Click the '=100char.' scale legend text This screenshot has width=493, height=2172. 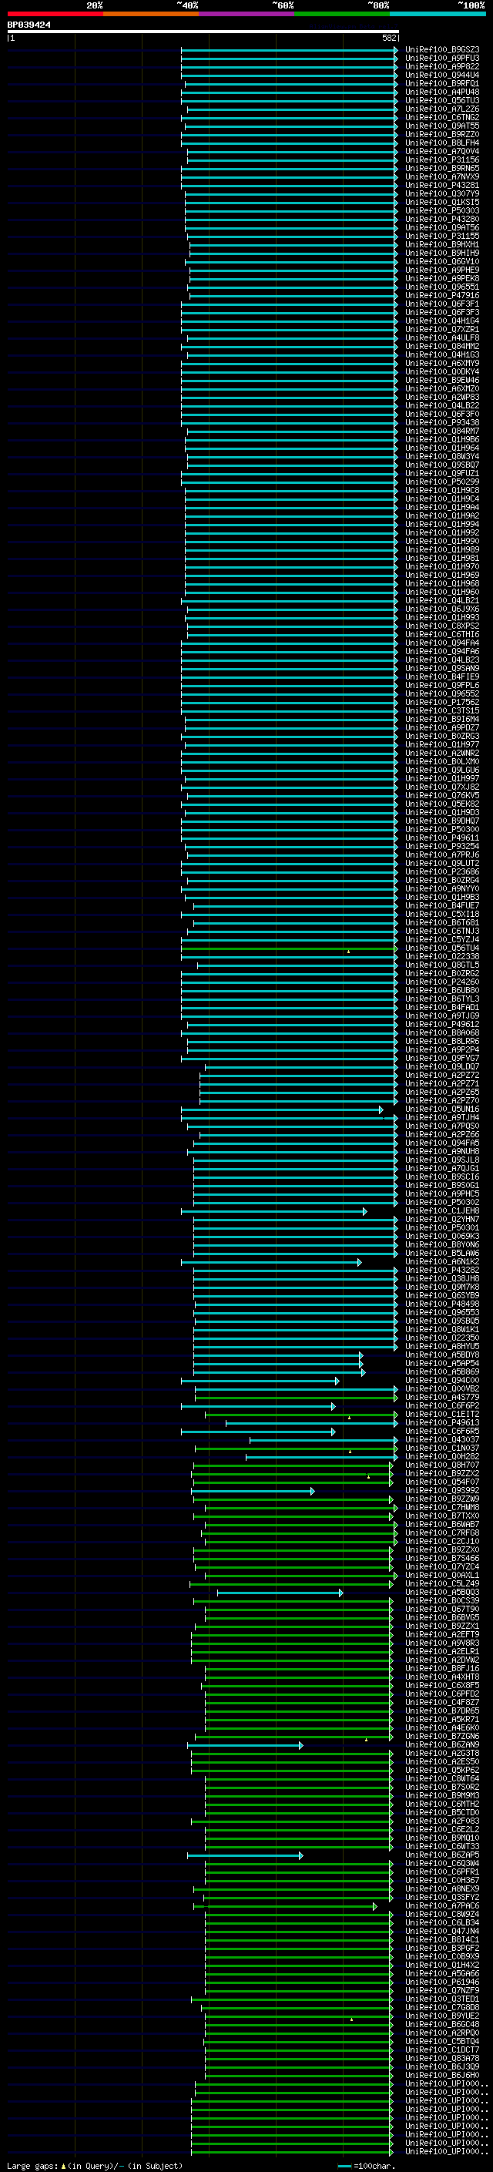[x=374, y=2166]
